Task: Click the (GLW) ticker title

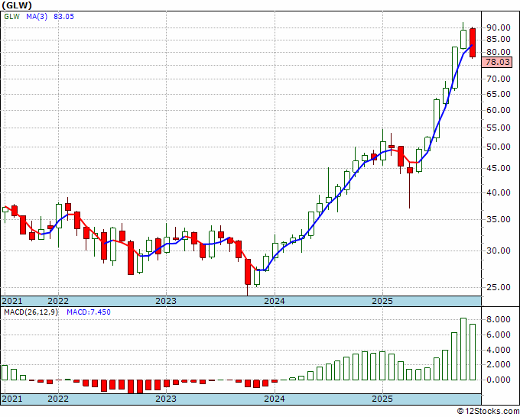Action: pos(17,5)
